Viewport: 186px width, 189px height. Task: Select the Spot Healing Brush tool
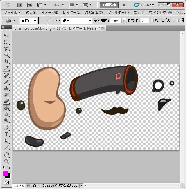tap(6, 75)
